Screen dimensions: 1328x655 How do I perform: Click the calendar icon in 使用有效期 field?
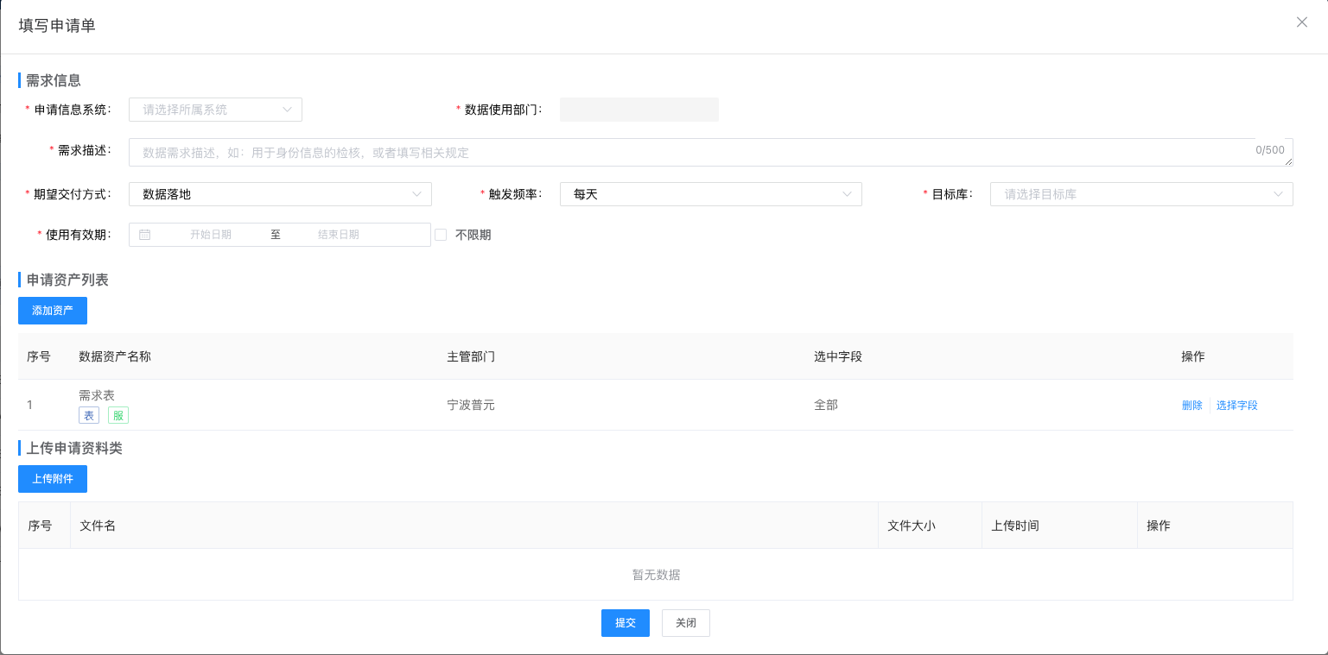pos(144,235)
